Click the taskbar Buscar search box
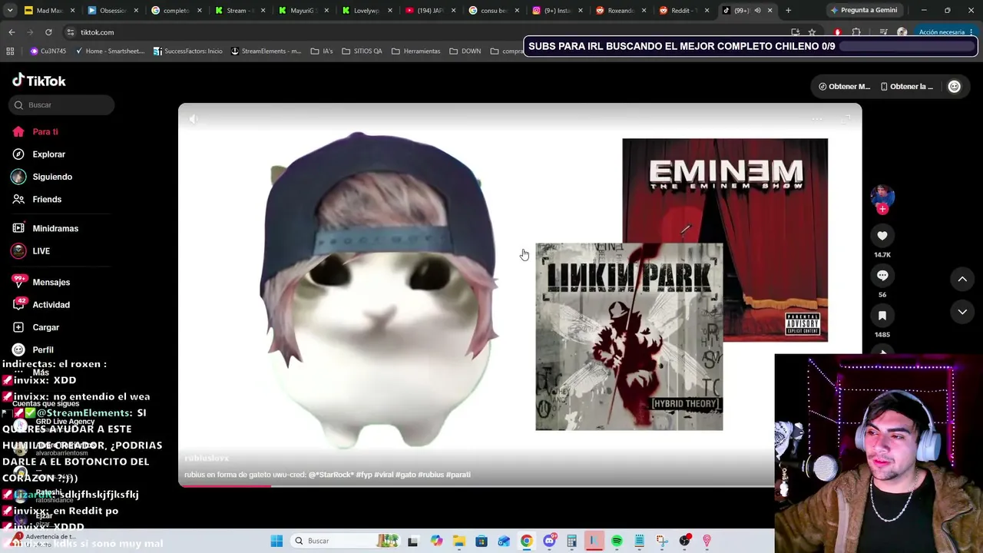Viewport: 983px width, 553px height. tap(345, 541)
